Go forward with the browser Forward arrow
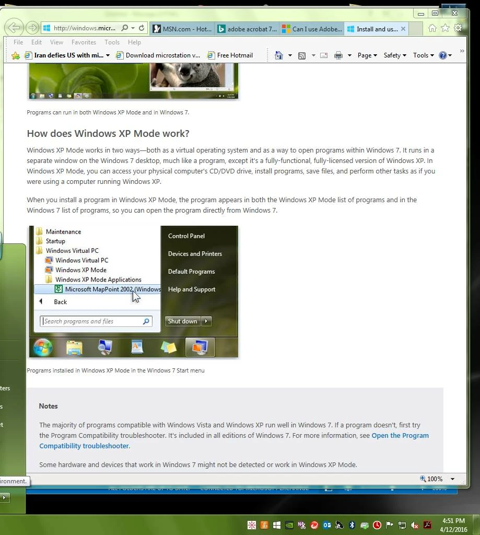Screen dimensions: 480x535 pos(32,28)
